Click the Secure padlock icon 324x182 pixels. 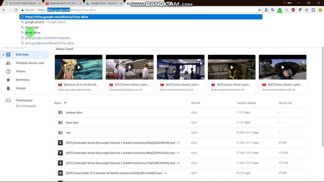tap(23, 10)
